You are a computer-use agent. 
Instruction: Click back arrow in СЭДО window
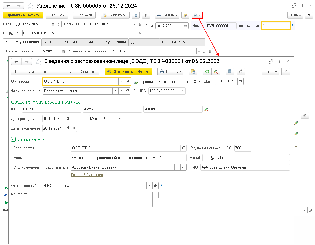(16, 62)
